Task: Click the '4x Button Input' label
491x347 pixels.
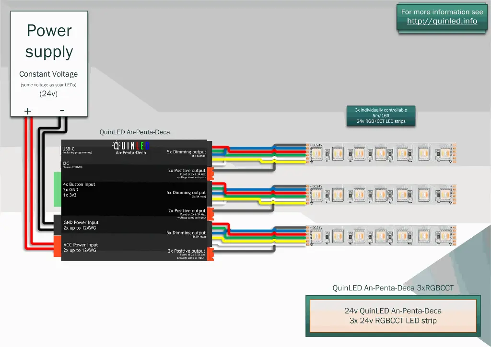Action: (x=79, y=185)
